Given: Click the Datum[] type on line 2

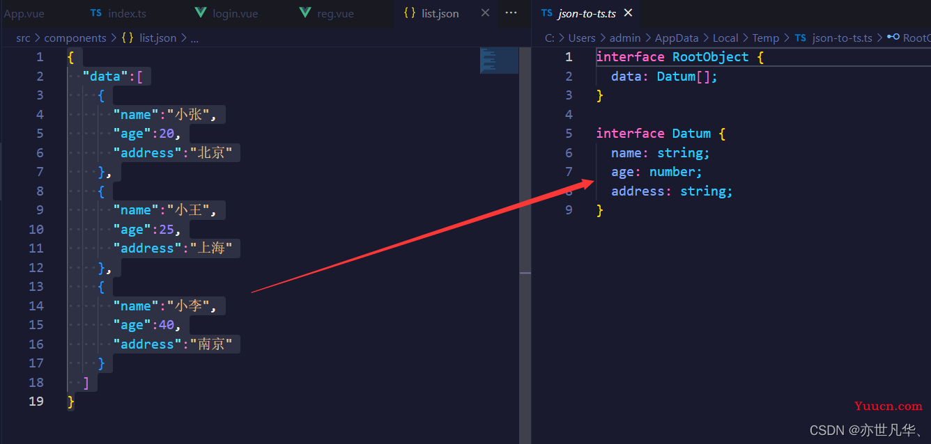Looking at the screenshot, I should (684, 77).
